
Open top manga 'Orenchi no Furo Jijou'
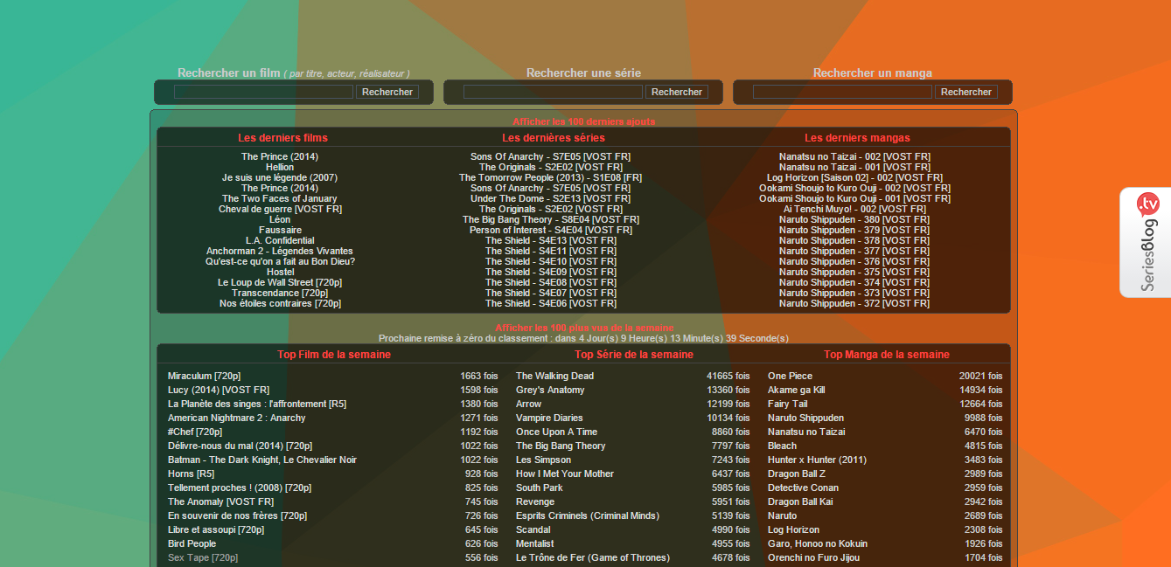(x=813, y=557)
